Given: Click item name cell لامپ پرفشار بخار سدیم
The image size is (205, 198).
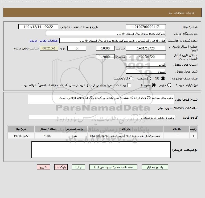Looking at the screenshot, I should pos(125,136).
